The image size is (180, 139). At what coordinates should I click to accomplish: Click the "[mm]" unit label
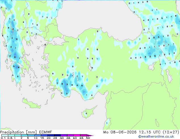(31, 132)
